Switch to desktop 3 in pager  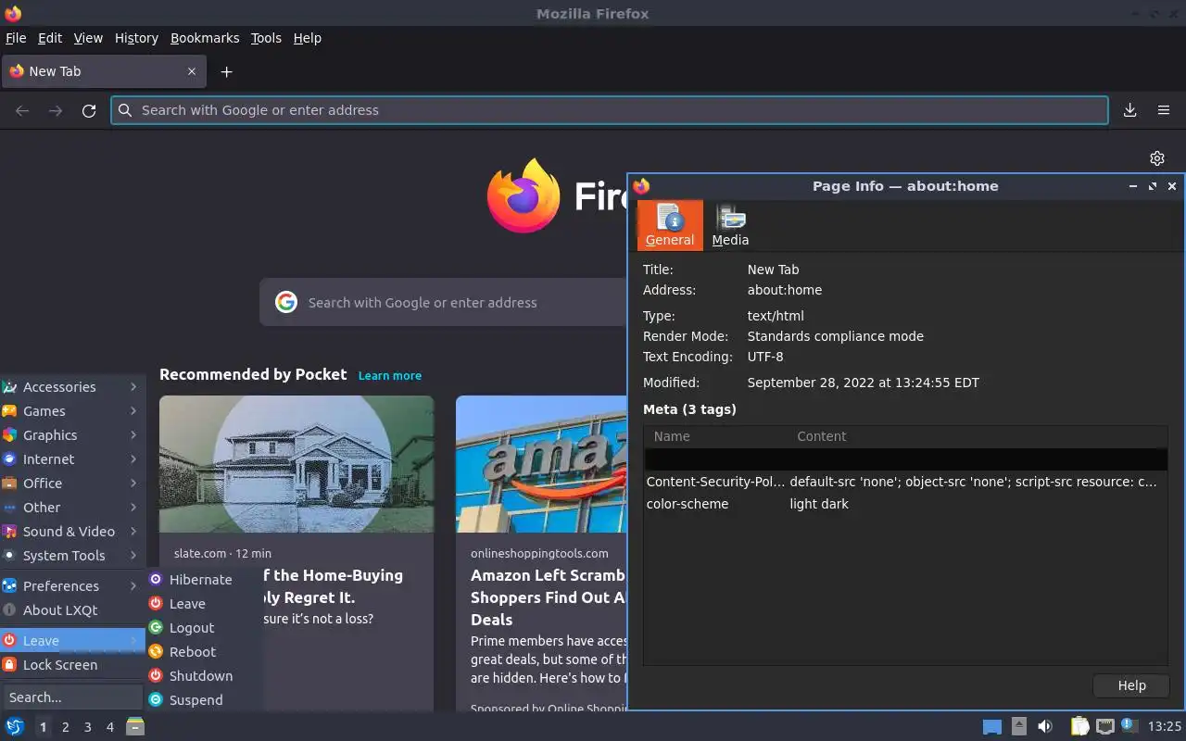(x=88, y=727)
